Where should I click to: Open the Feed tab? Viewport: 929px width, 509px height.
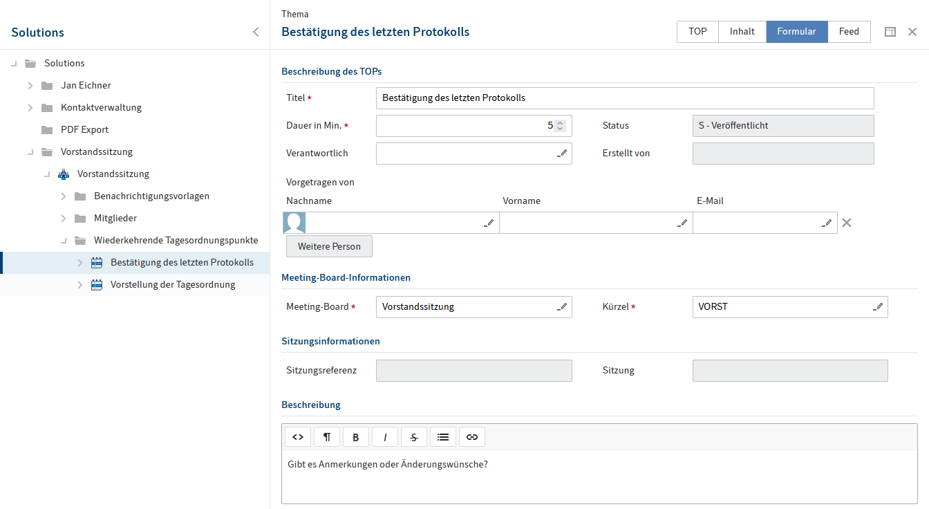pyautogui.click(x=849, y=32)
